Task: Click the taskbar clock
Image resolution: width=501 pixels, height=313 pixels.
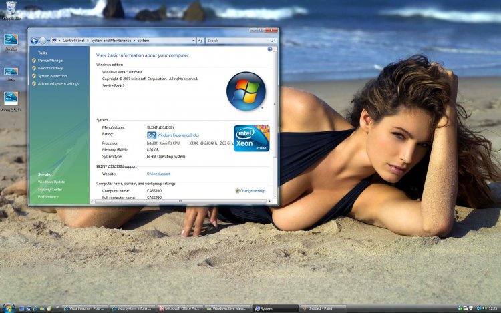Action: [x=493, y=308]
